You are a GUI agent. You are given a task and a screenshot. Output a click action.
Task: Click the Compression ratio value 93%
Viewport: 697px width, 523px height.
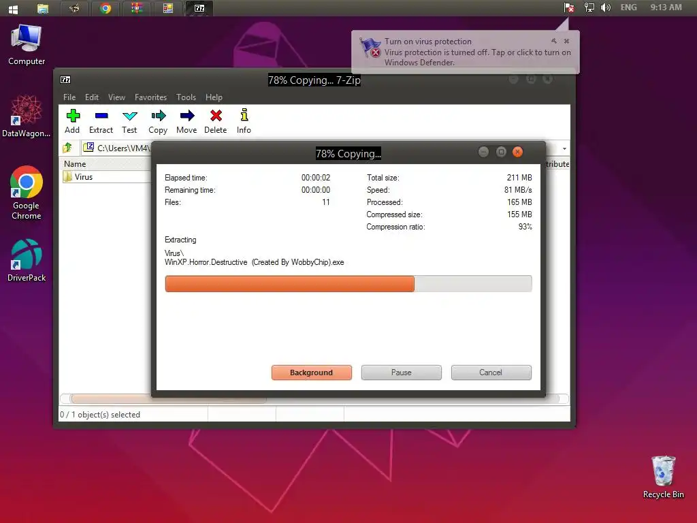525,227
